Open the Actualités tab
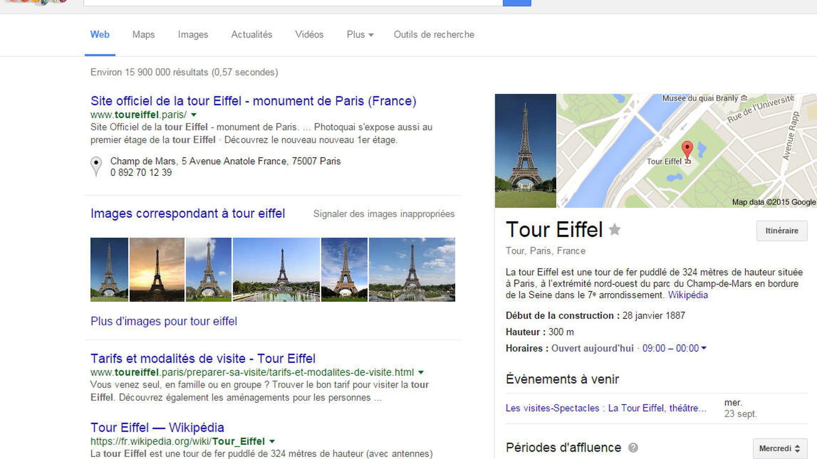 pyautogui.click(x=252, y=34)
